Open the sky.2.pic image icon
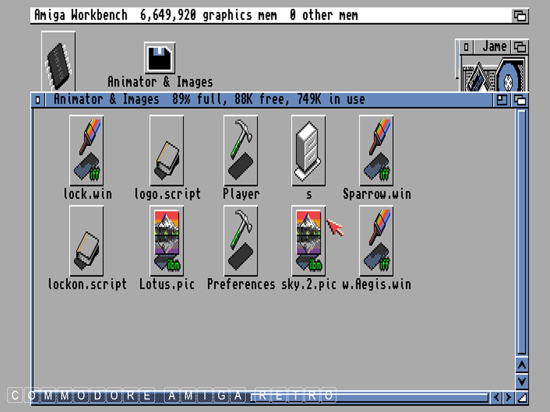 308,240
